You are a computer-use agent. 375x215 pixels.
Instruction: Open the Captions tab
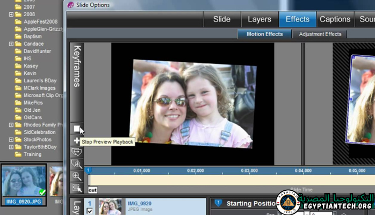coord(335,19)
